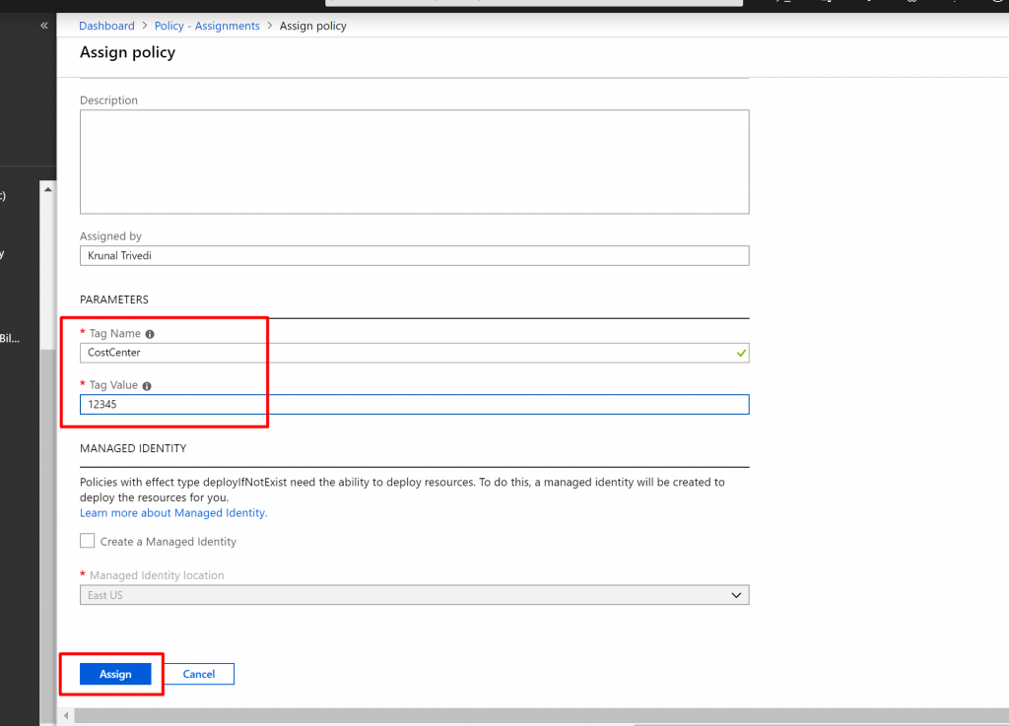Open the Learn more about Managed Identity link

point(173,513)
